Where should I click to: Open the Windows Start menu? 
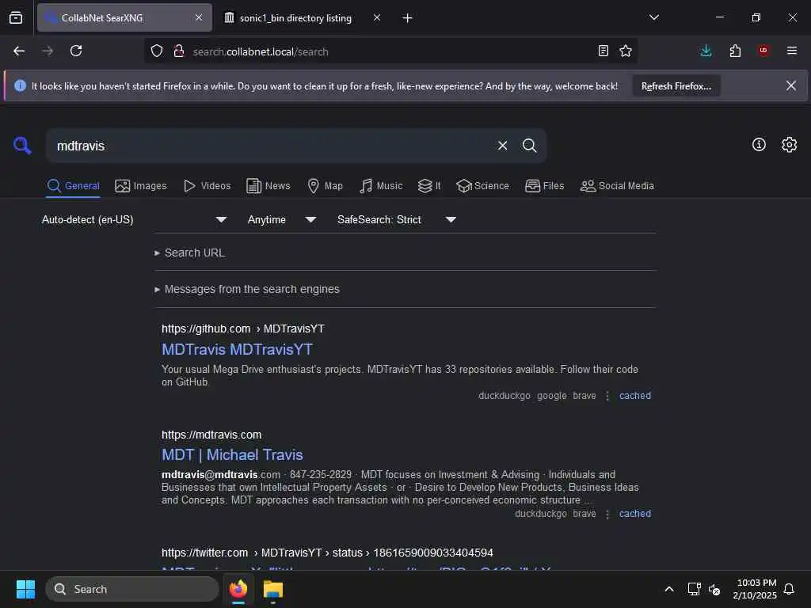click(25, 589)
